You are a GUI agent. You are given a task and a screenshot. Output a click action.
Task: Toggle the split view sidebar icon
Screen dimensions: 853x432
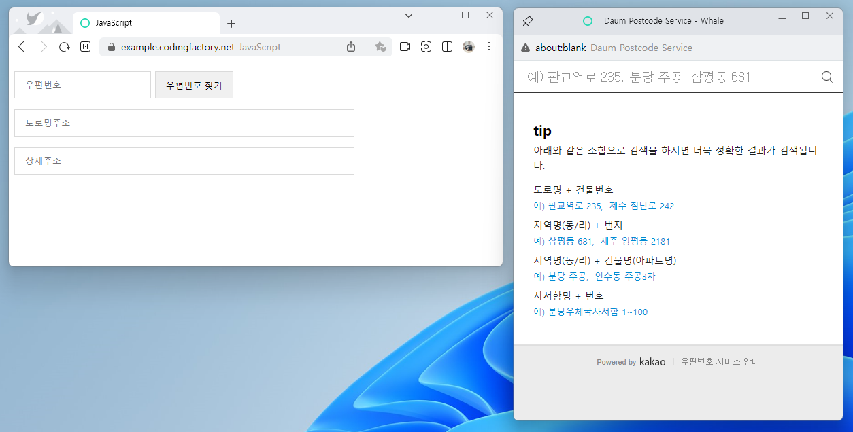click(x=448, y=47)
